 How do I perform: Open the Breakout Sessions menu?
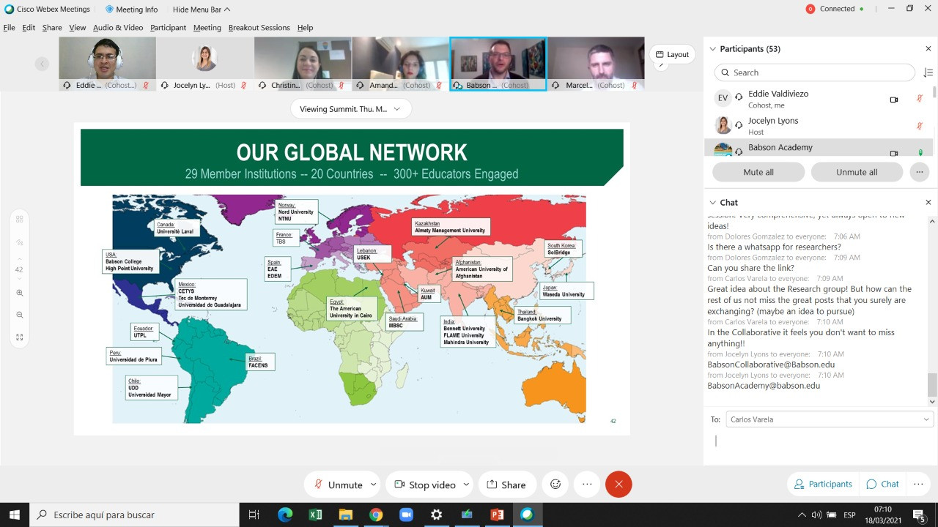[x=259, y=28]
